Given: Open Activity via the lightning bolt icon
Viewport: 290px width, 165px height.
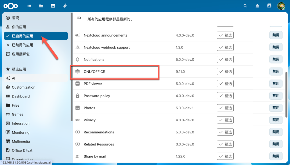Looking at the screenshot, I should click(65, 6).
